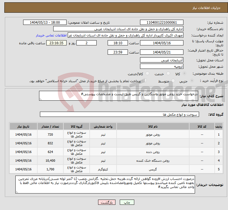The width and height of the screenshot is (228, 210).
Task: Click the تاریخ نیاز column header
Action: (x=23, y=126)
